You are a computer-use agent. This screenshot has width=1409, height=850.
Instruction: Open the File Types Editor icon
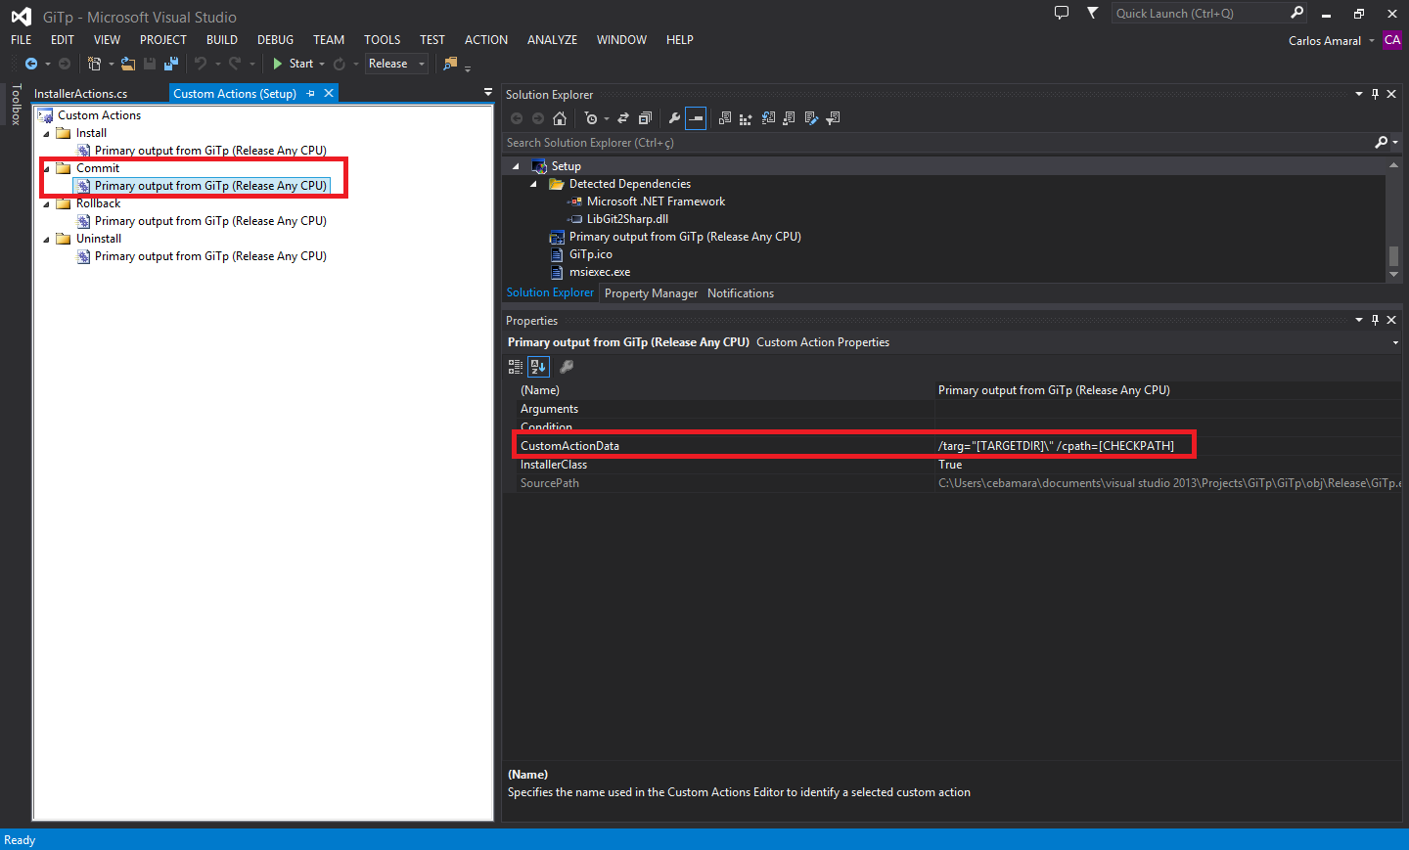768,118
